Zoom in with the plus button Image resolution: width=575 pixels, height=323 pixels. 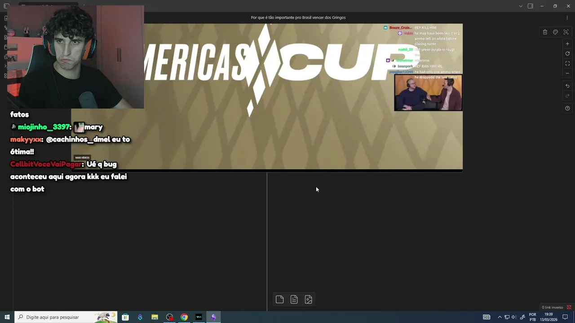tap(567, 44)
